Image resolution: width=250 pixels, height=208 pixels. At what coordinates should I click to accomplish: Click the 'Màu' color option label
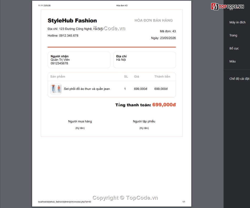(x=232, y=61)
